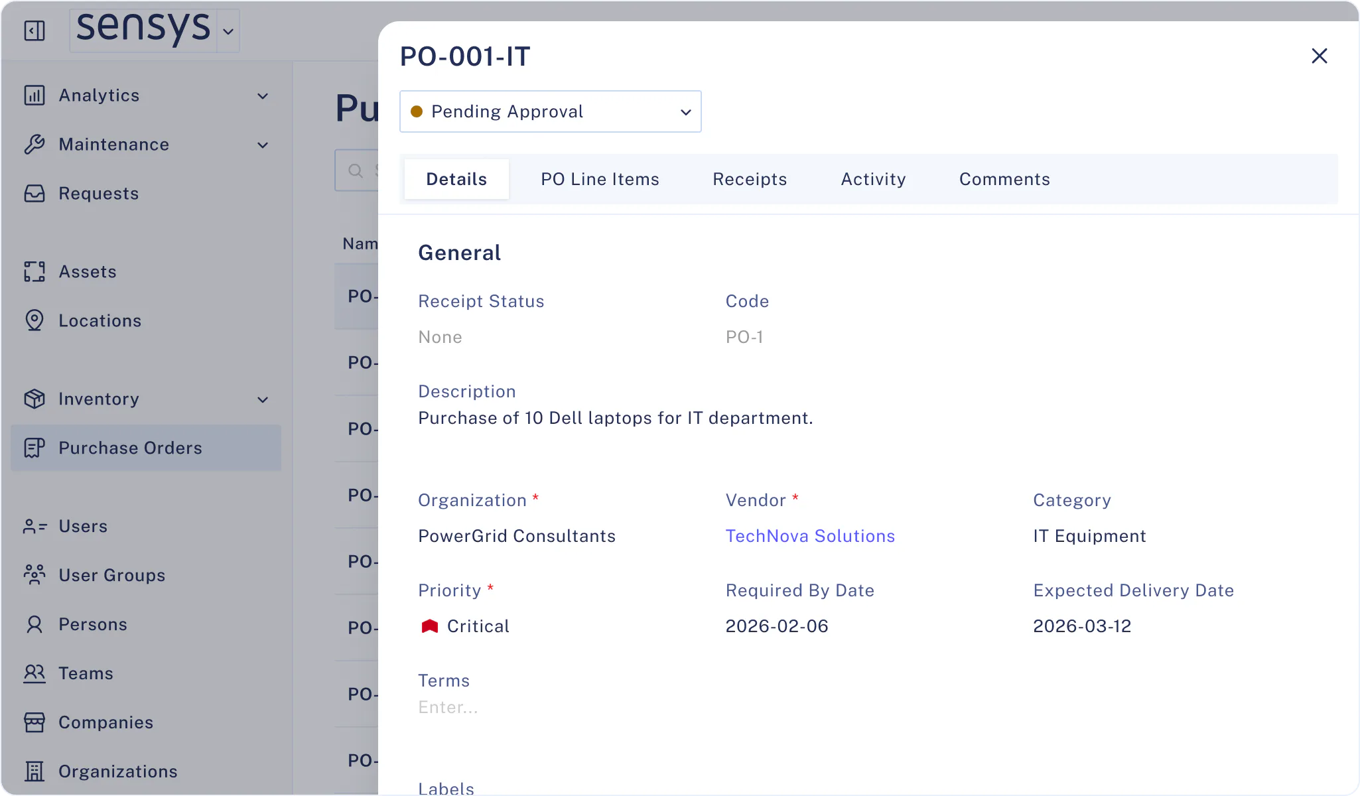This screenshot has width=1360, height=796.
Task: Open the Companies sidebar item
Action: (146, 723)
